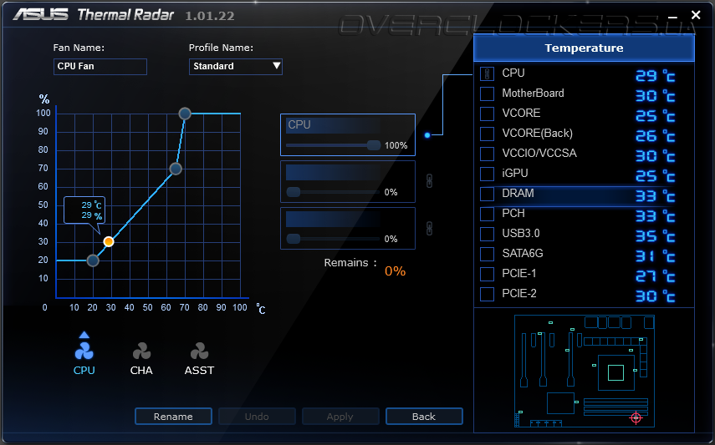Enable the PCH temperature checkbox
The width and height of the screenshot is (715, 445).
point(487,214)
